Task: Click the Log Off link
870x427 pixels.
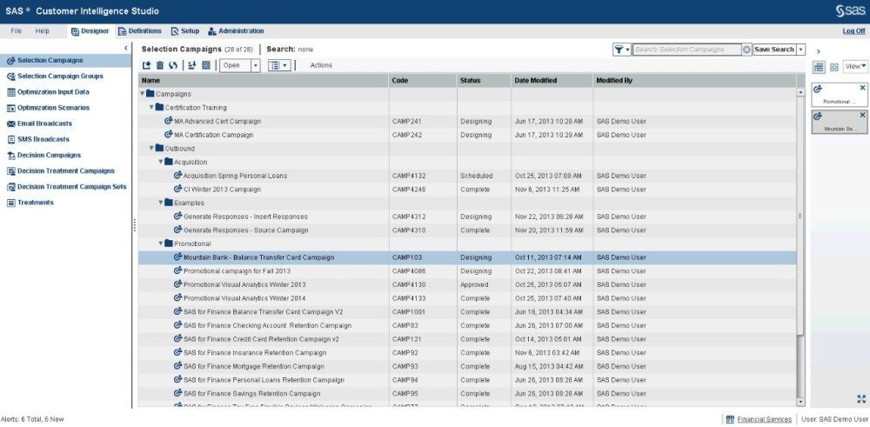Action: click(853, 30)
